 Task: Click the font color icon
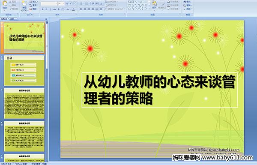click(73, 9)
